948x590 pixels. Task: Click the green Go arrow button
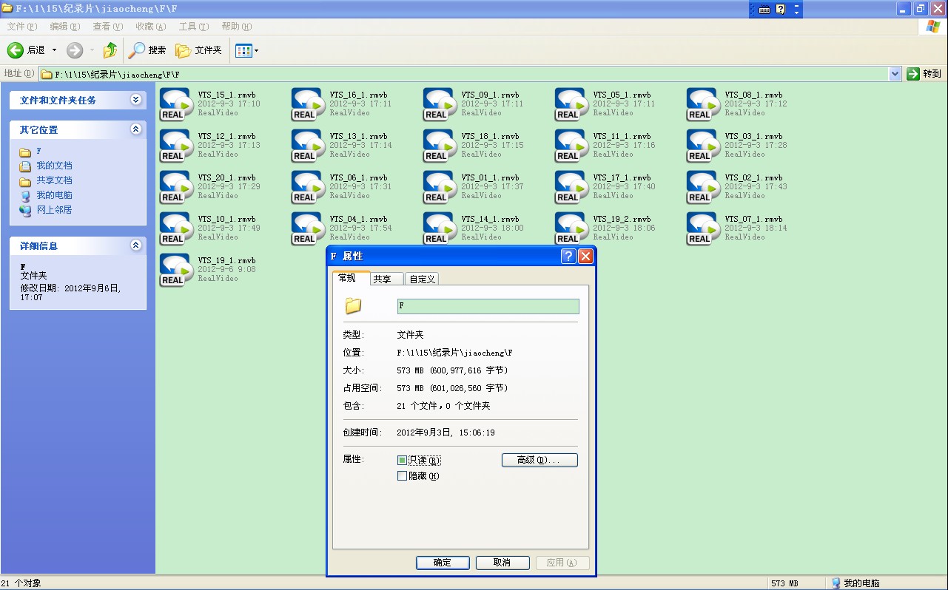[913, 74]
